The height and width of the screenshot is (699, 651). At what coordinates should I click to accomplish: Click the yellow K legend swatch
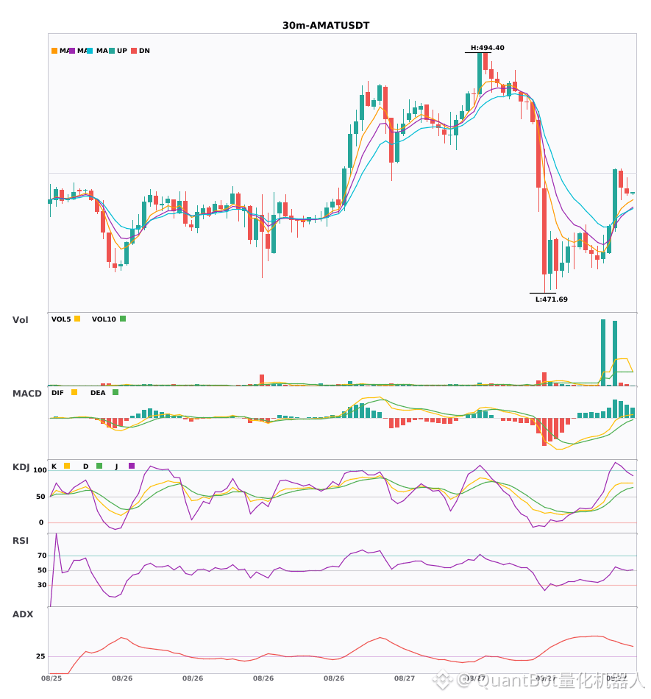point(67,466)
